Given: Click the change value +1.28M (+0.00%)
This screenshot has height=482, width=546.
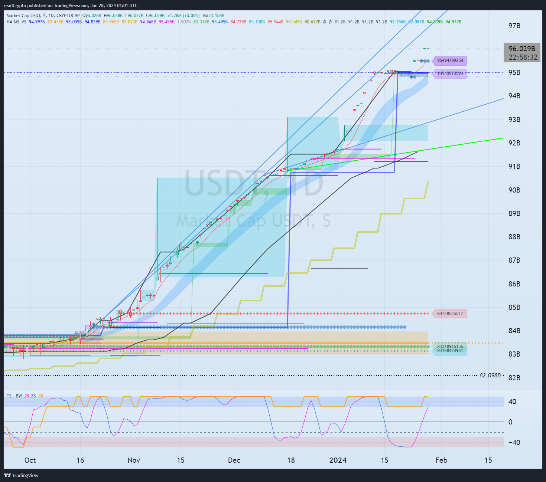Looking at the screenshot, I should (183, 16).
